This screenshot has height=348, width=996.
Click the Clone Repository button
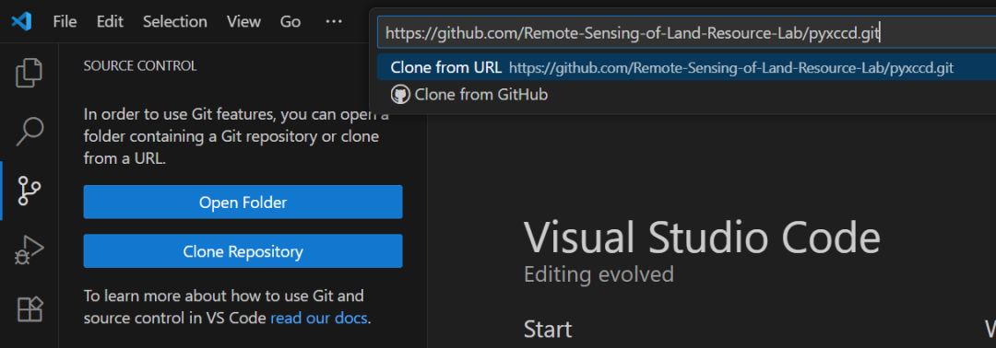coord(243,251)
